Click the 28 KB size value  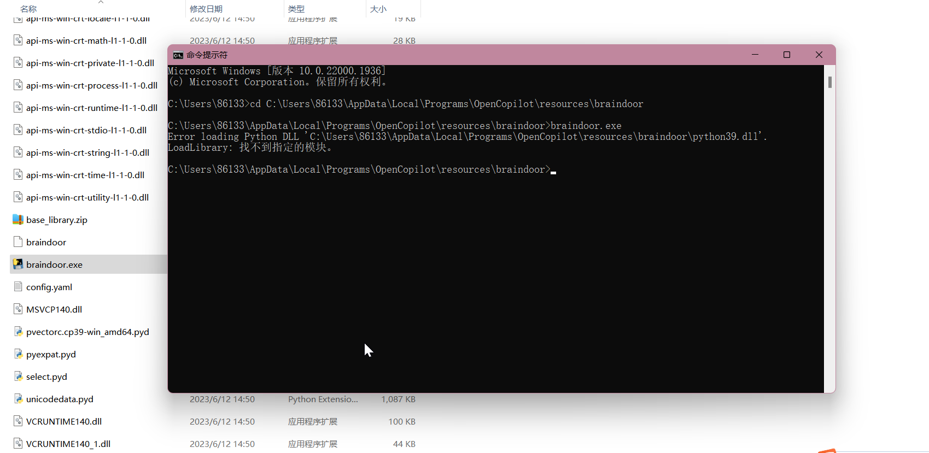[x=404, y=41]
